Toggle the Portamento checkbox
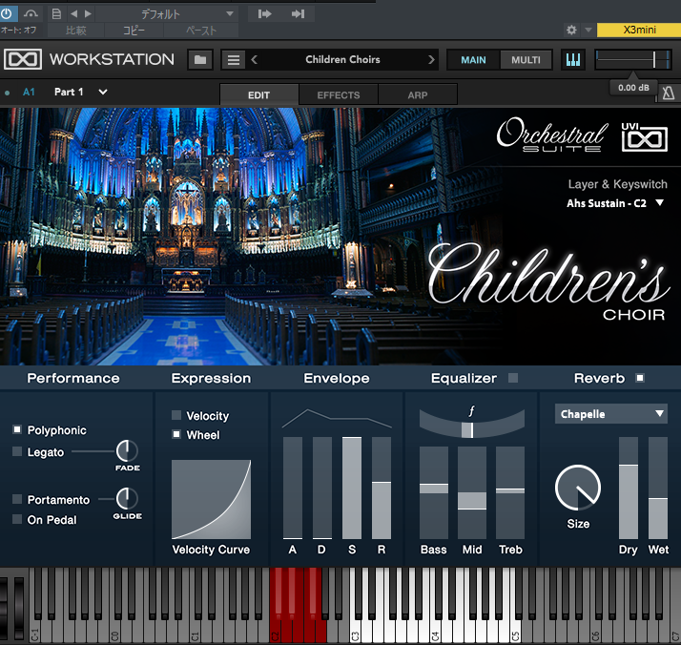Screen dimensions: 681x645 pyautogui.click(x=17, y=499)
